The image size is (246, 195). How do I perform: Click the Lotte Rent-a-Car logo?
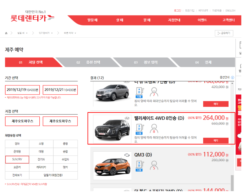pyautogui.click(x=32, y=16)
